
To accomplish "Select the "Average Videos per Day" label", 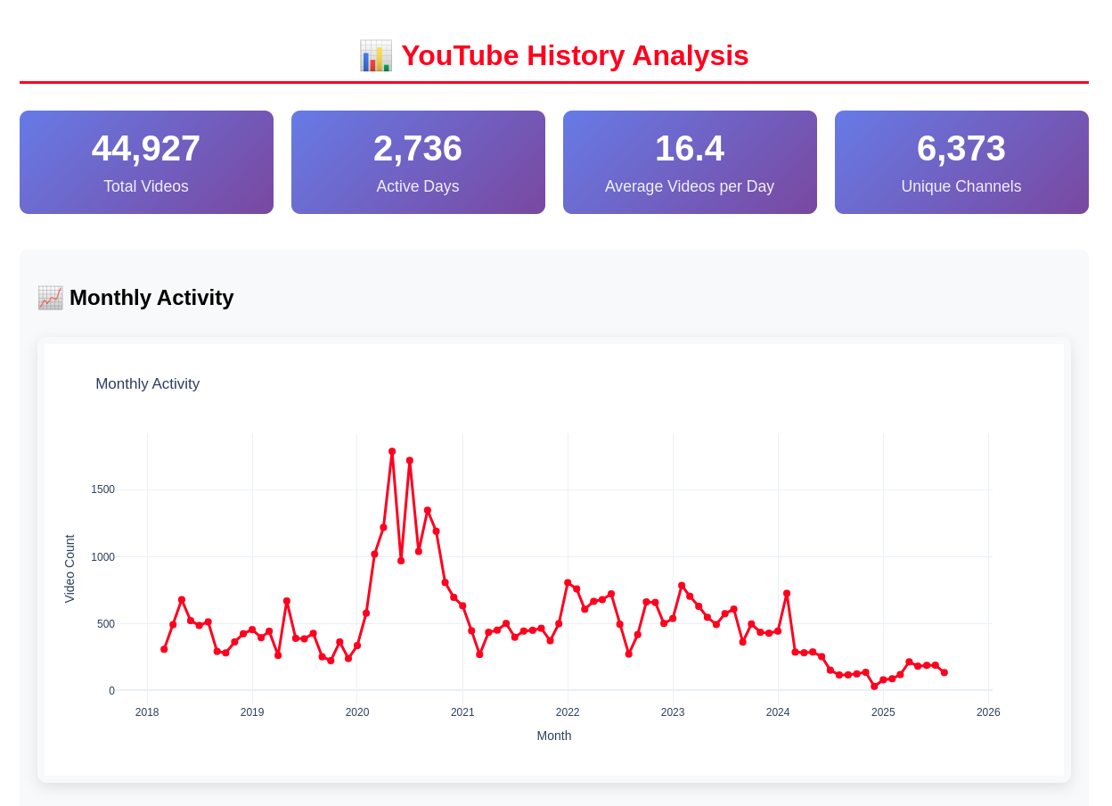I will point(690,186).
